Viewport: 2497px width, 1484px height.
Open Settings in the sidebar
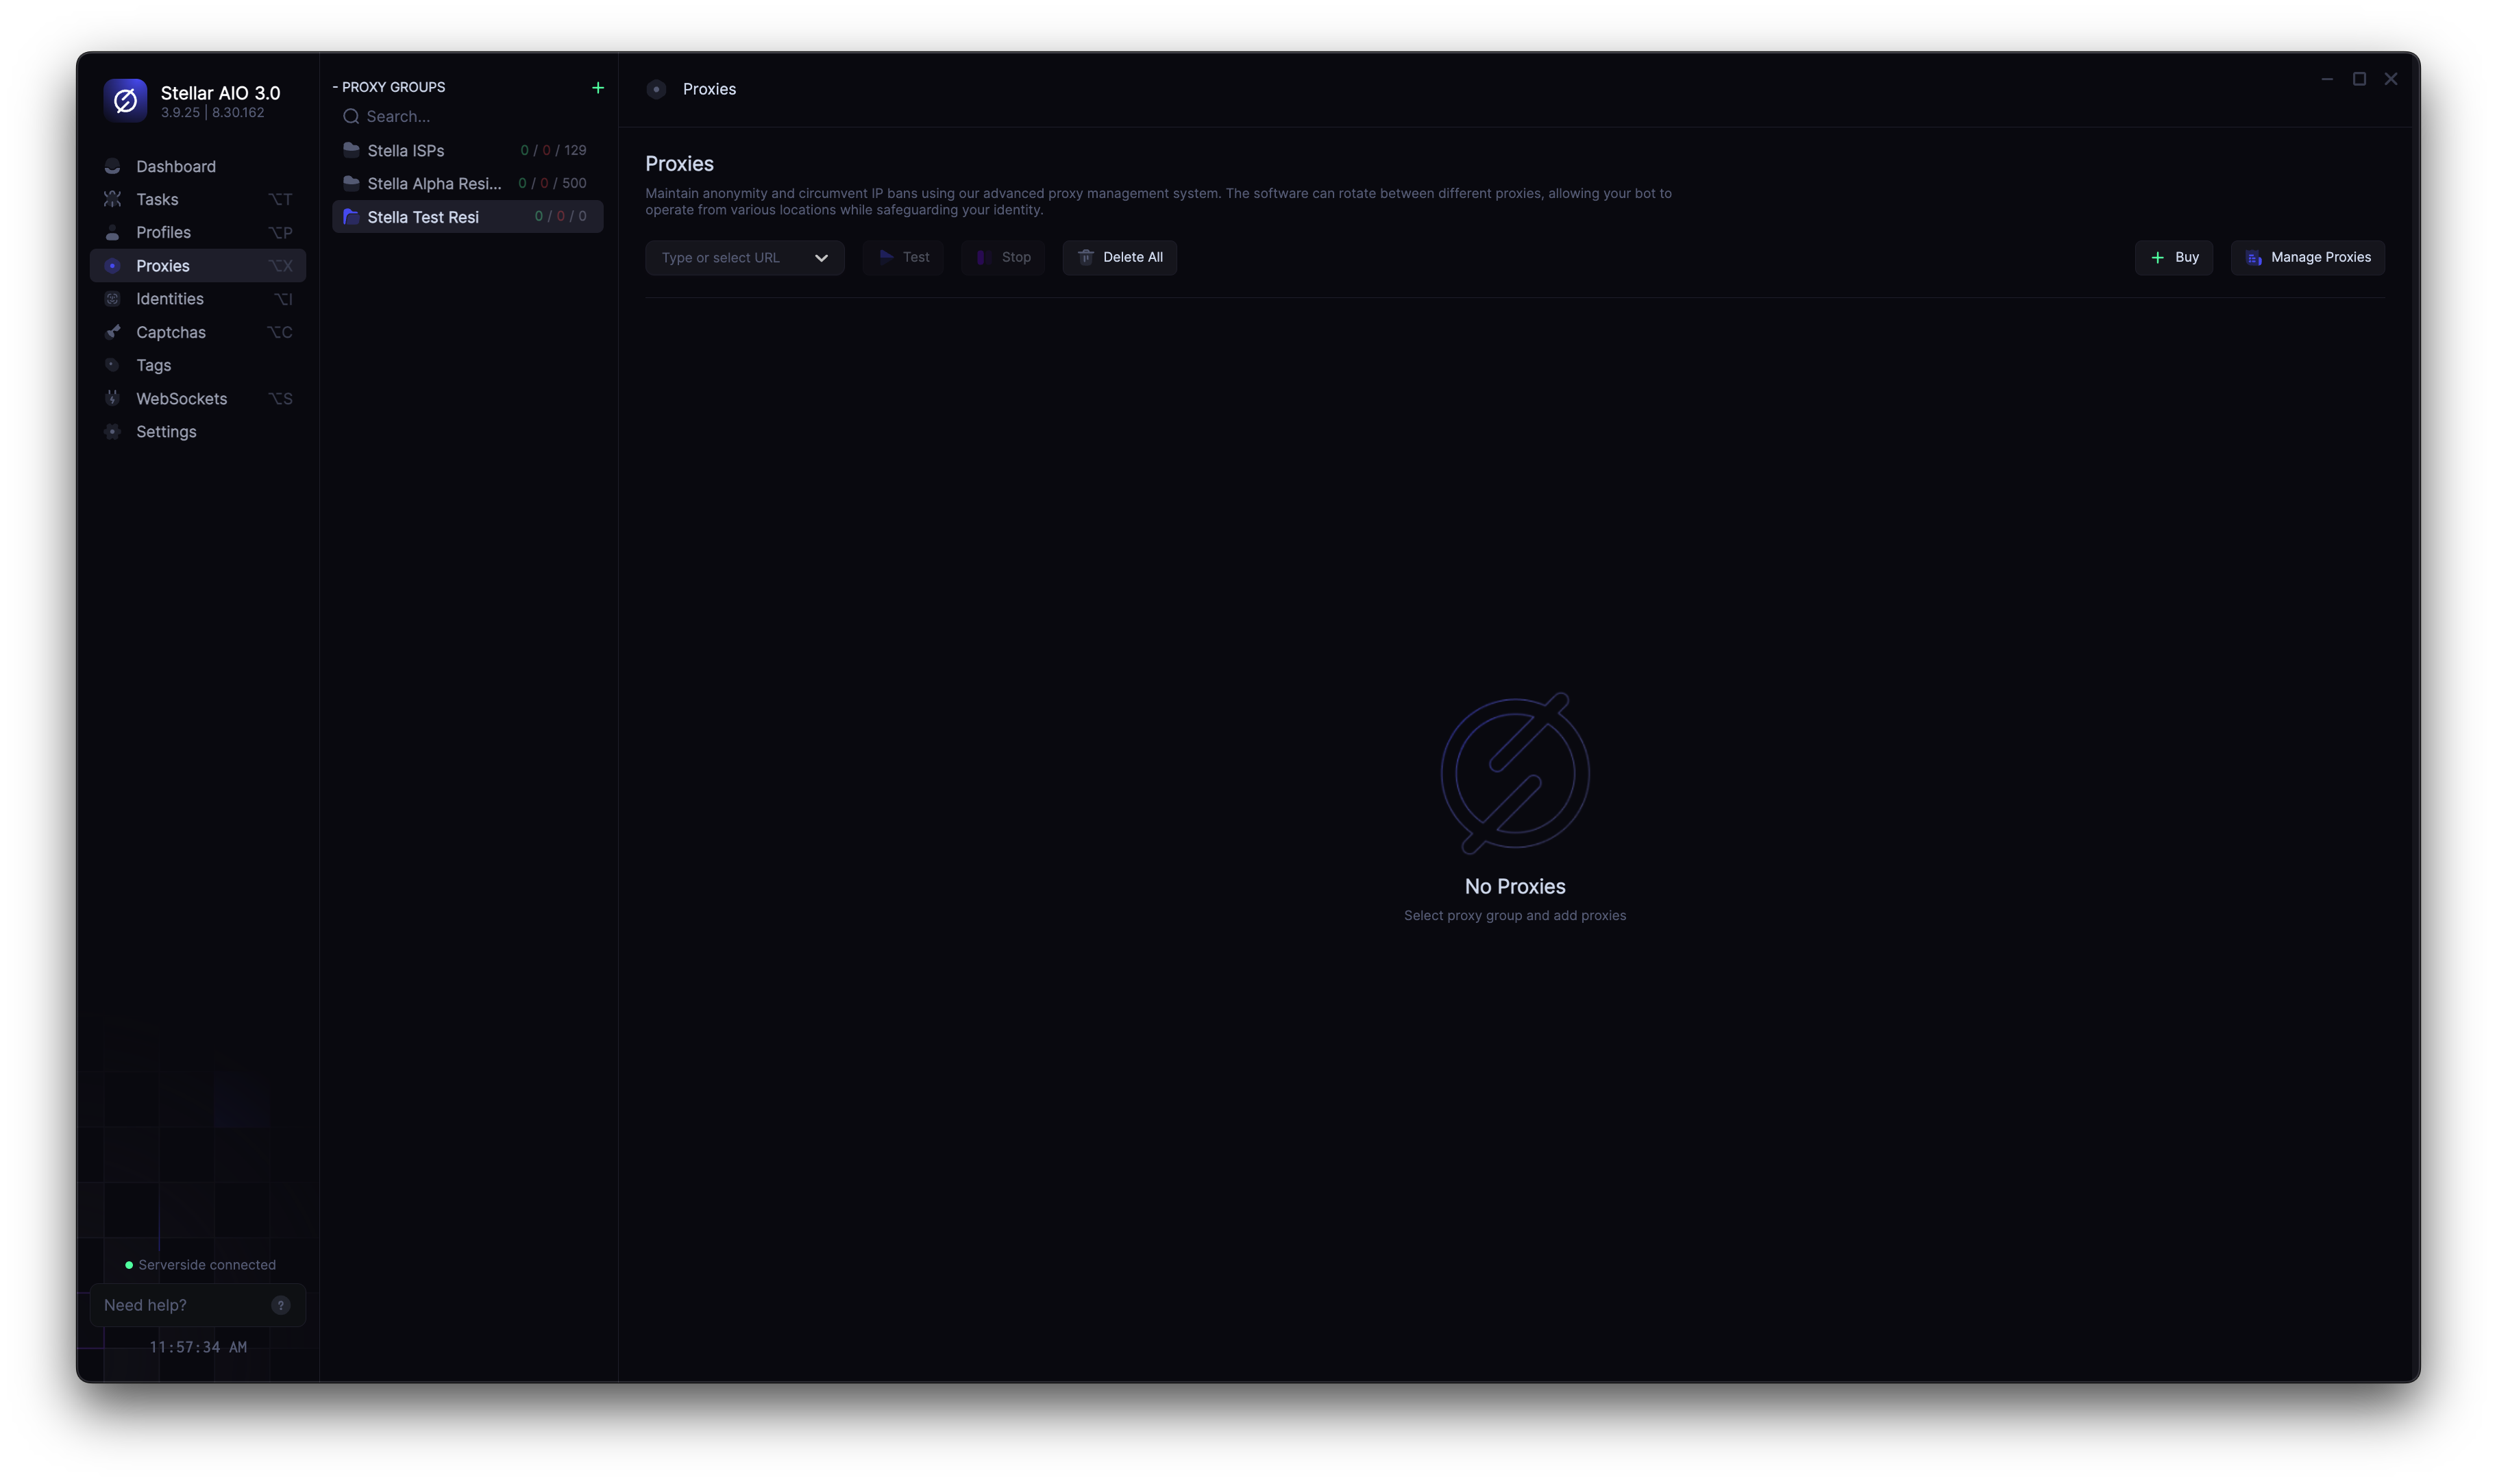[166, 431]
